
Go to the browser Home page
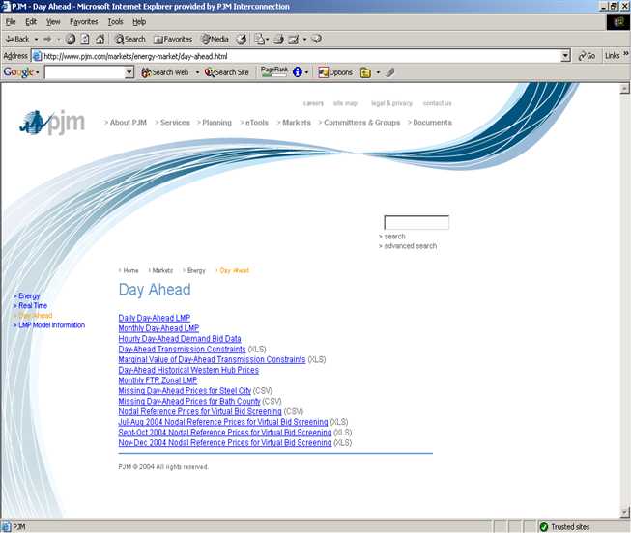100,39
